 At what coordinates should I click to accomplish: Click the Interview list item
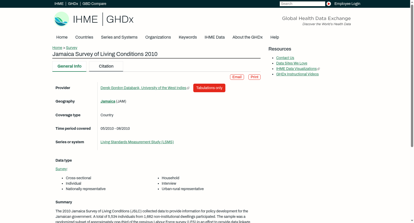[x=169, y=183]
